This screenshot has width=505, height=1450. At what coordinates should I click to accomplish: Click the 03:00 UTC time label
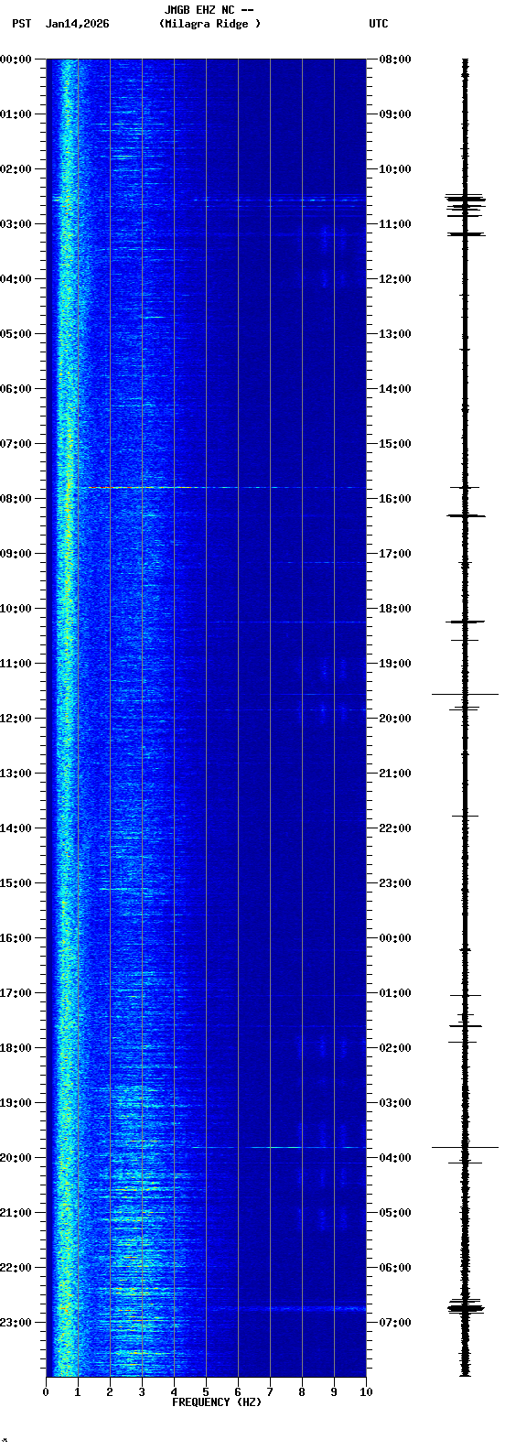pyautogui.click(x=395, y=1103)
